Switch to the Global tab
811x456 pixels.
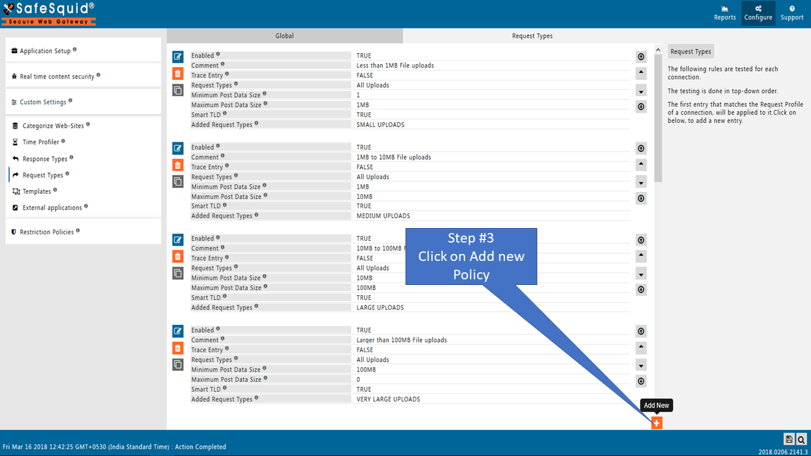[x=284, y=36]
